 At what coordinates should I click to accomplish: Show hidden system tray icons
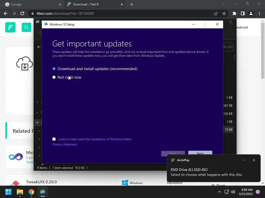(219, 192)
